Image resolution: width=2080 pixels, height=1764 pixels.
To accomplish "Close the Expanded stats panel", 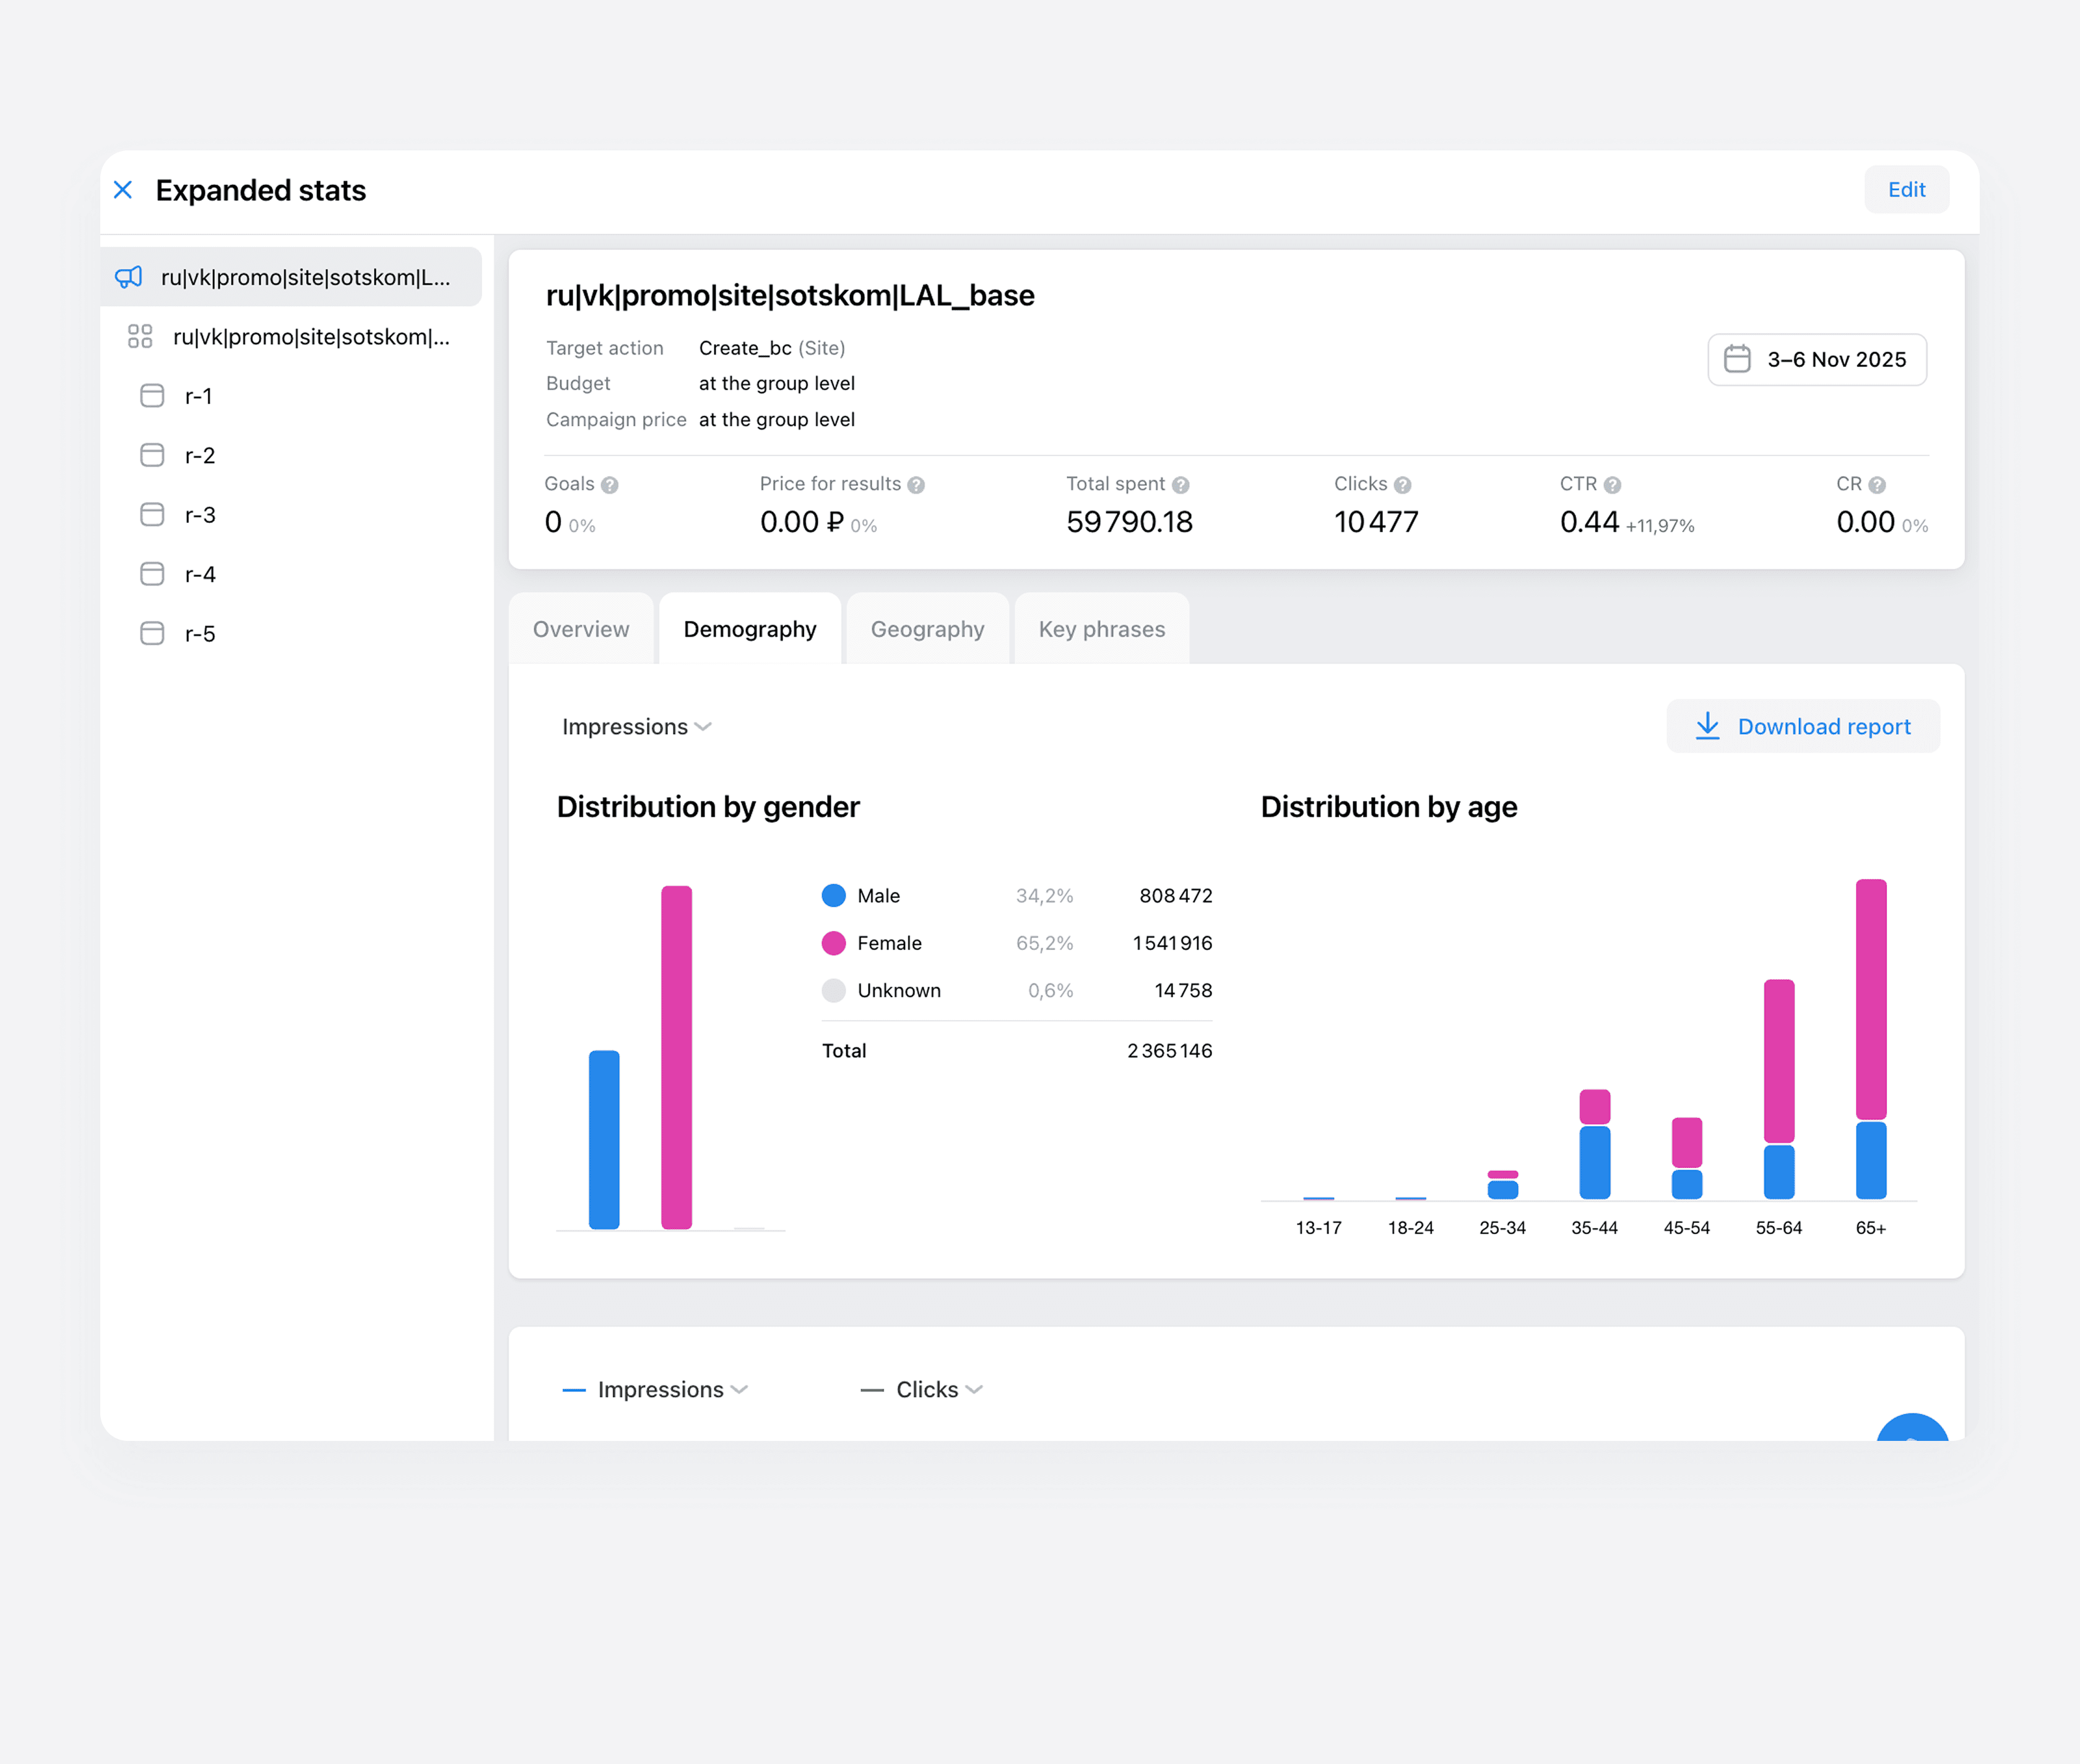I will (x=123, y=190).
